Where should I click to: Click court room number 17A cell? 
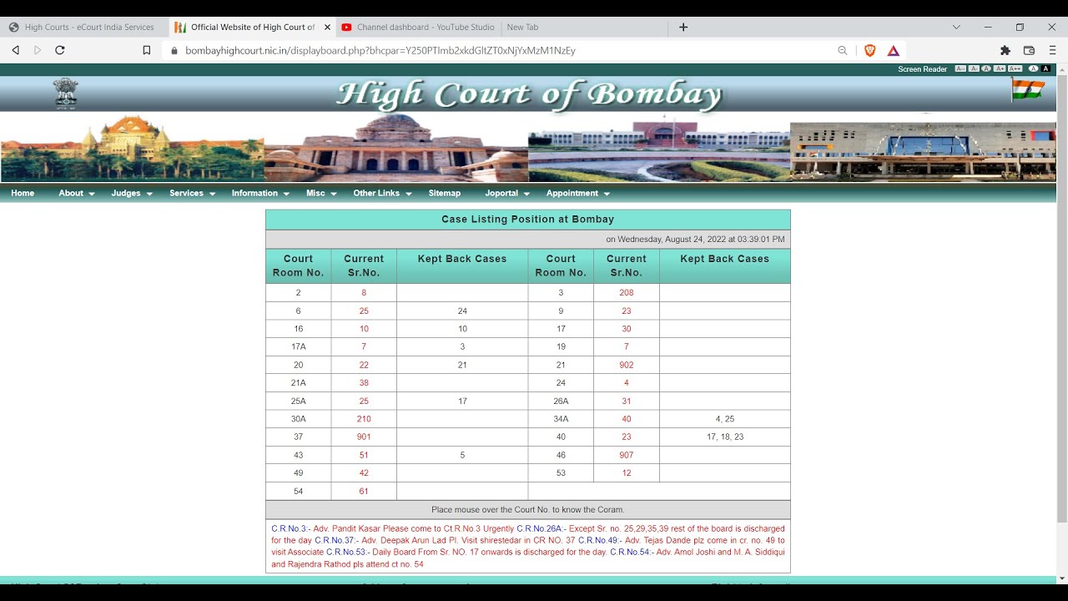tap(299, 346)
